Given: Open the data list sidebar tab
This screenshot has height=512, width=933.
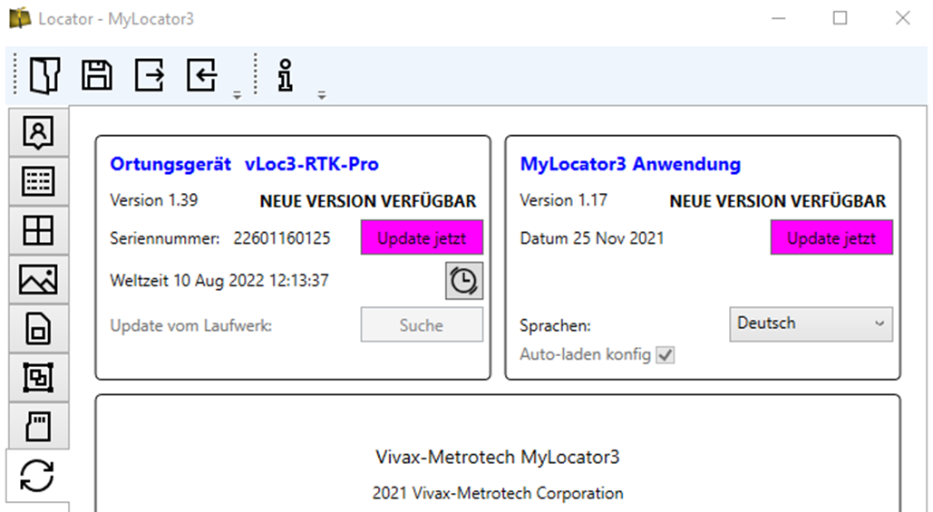Looking at the screenshot, I should (39, 181).
